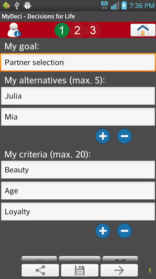Image resolution: width=156 pixels, height=279 pixels.
Task: Edit the Partner selection goal field
Action: point(78,62)
